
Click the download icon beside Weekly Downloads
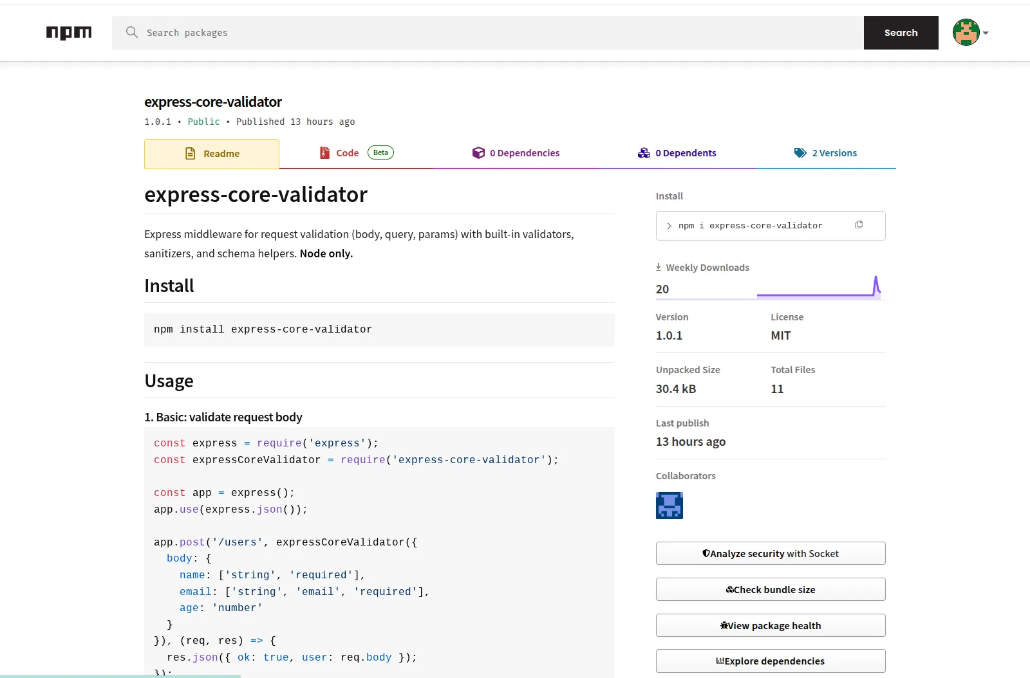(659, 266)
